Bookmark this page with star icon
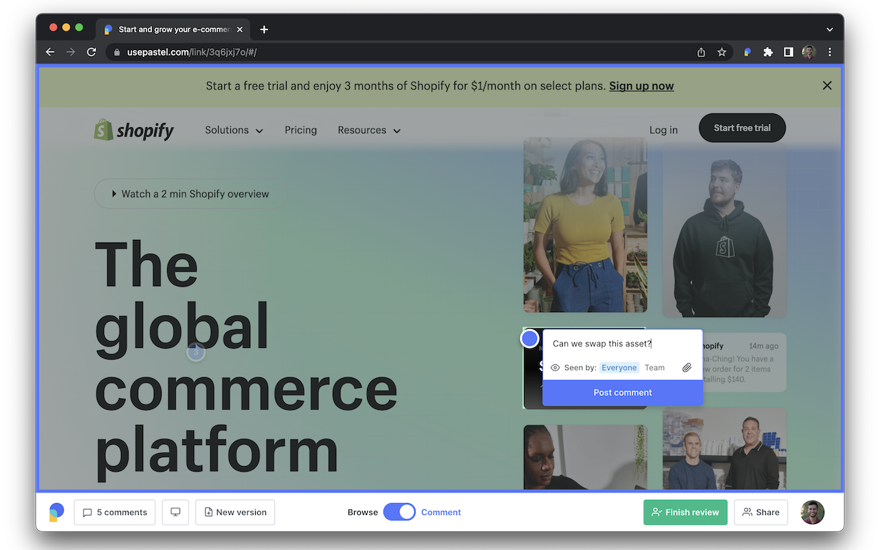Image resolution: width=880 pixels, height=550 pixels. (722, 52)
